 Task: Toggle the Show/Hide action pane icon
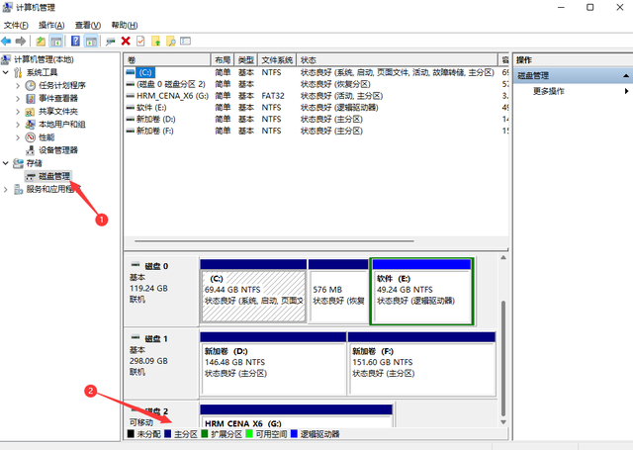pyautogui.click(x=91, y=42)
